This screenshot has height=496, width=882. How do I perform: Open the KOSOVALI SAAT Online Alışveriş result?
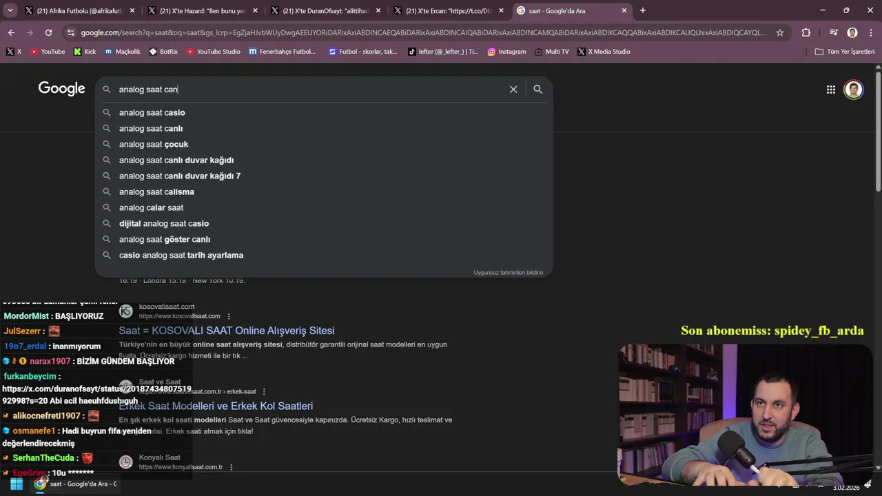(x=227, y=331)
